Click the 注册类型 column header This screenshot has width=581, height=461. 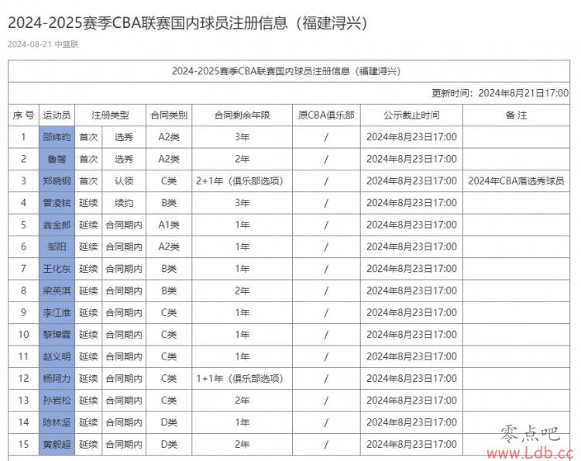111,115
